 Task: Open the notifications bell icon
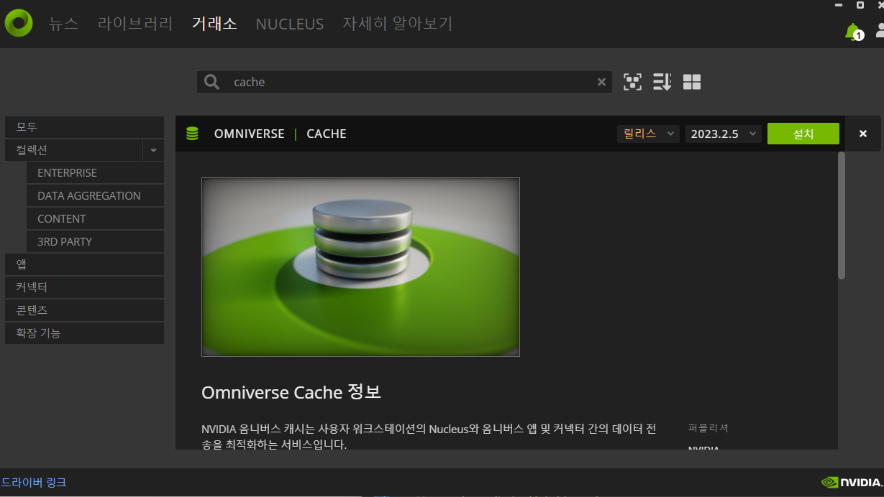click(x=854, y=32)
